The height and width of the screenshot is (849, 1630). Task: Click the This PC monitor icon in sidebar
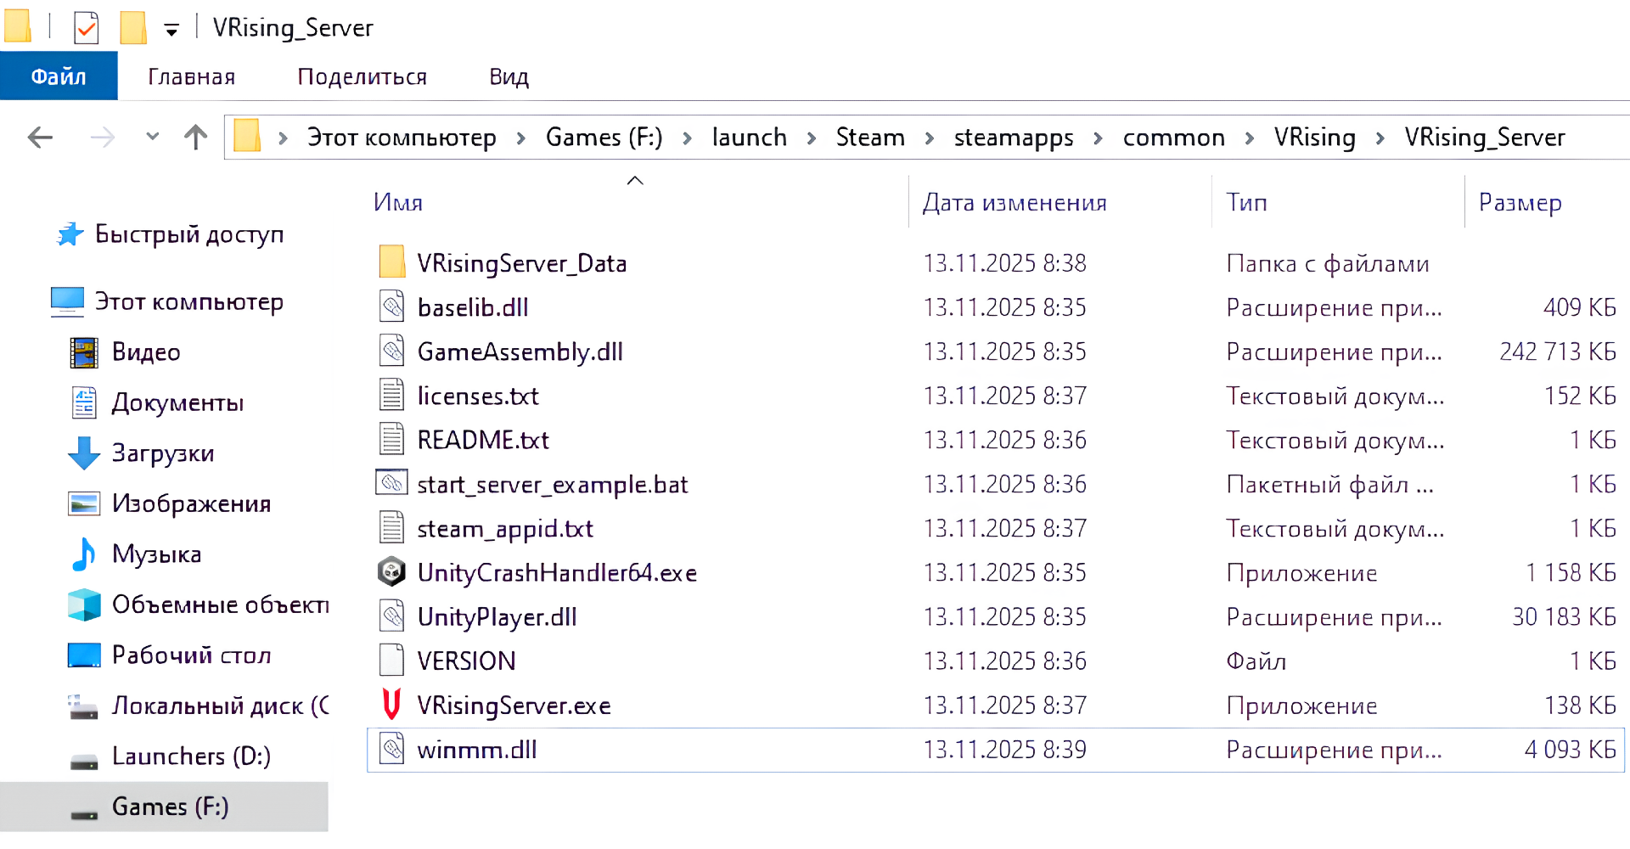point(67,301)
